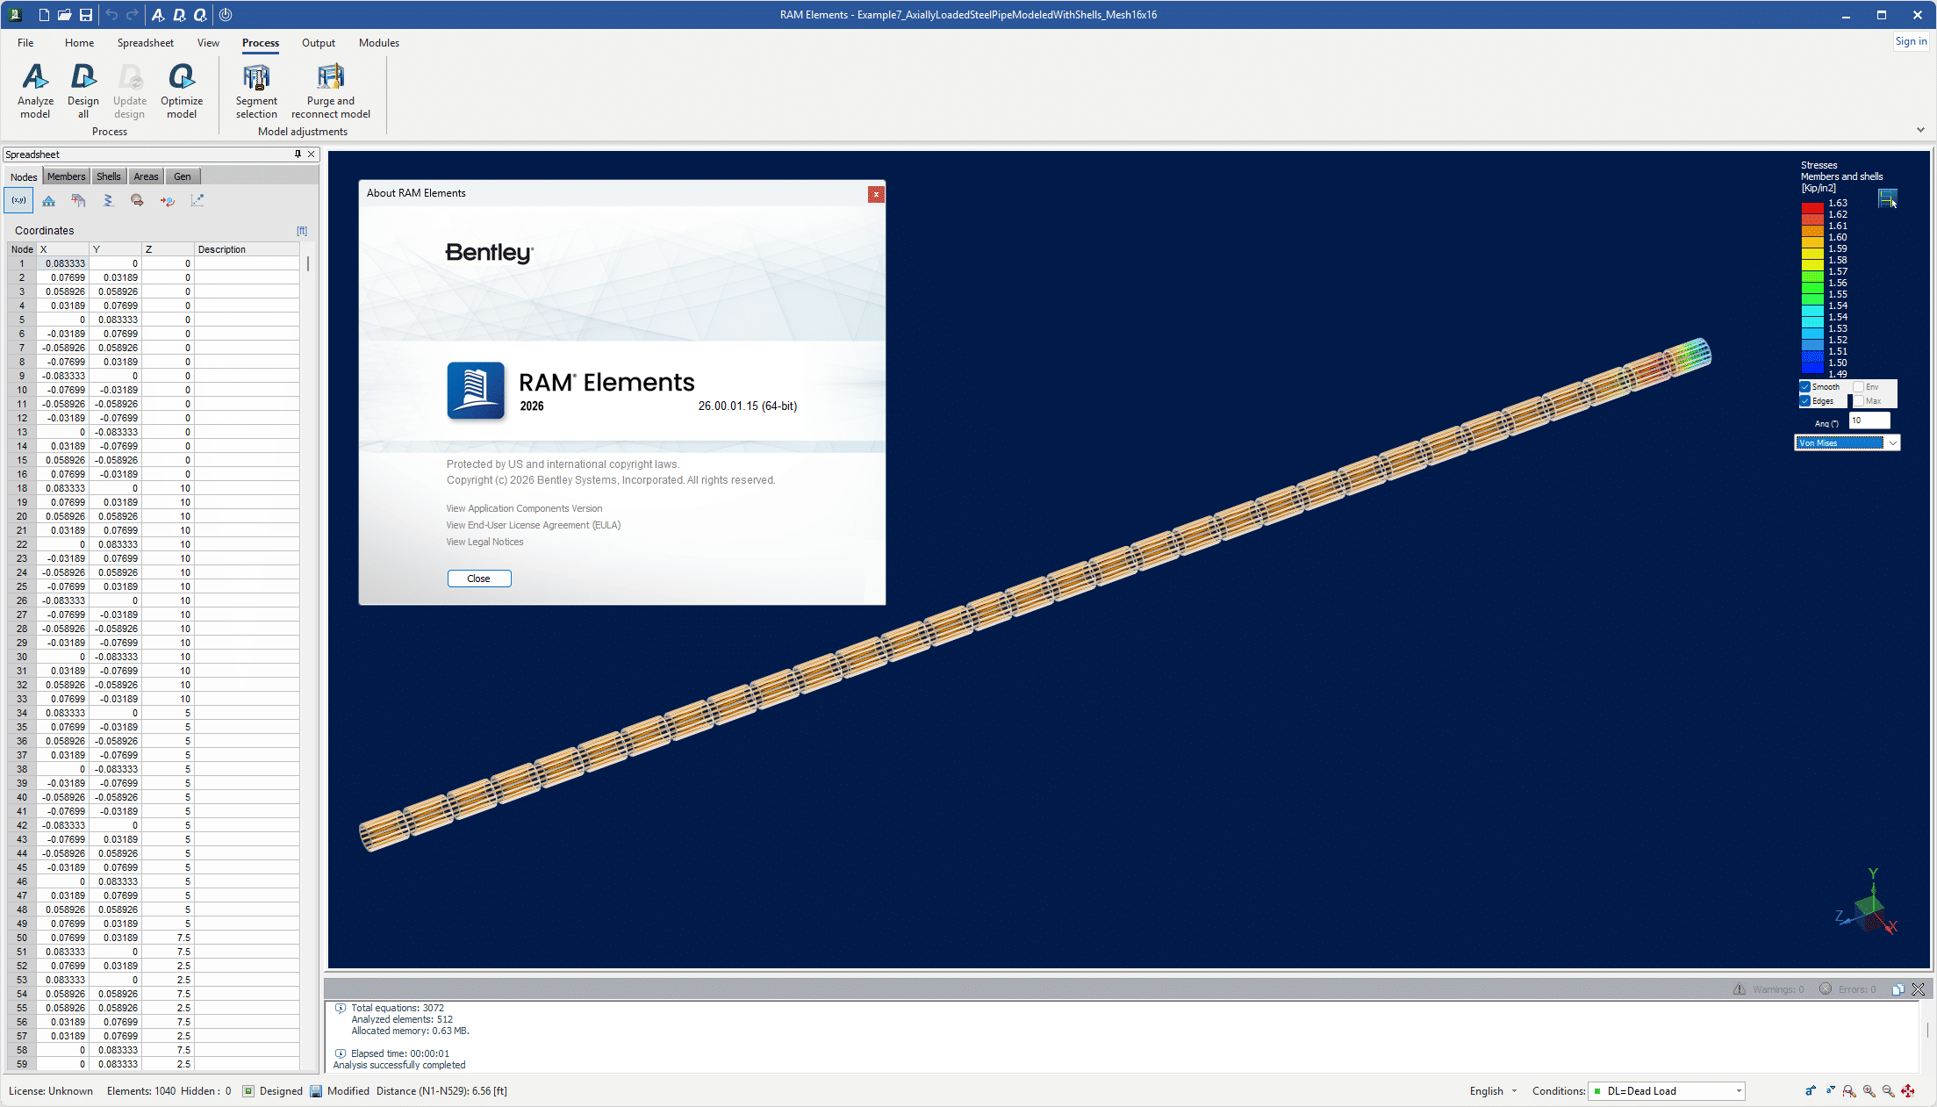Click the Description column header

[247, 249]
